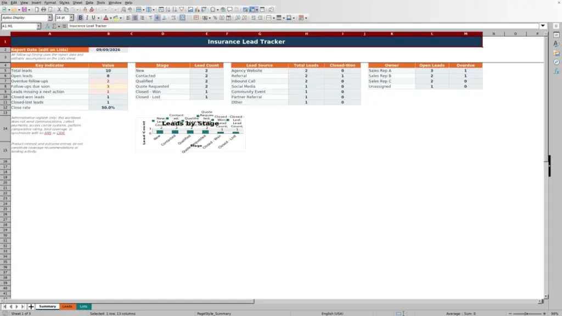Screen dimensions: 562x316
Task: Toggle Bold formatting
Action: [80, 18]
